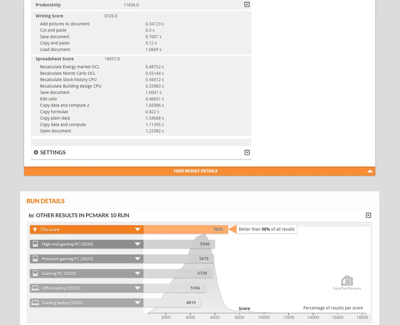
Task: Expand High-end gaming PC (2020) dropdown
Action: coord(138,244)
